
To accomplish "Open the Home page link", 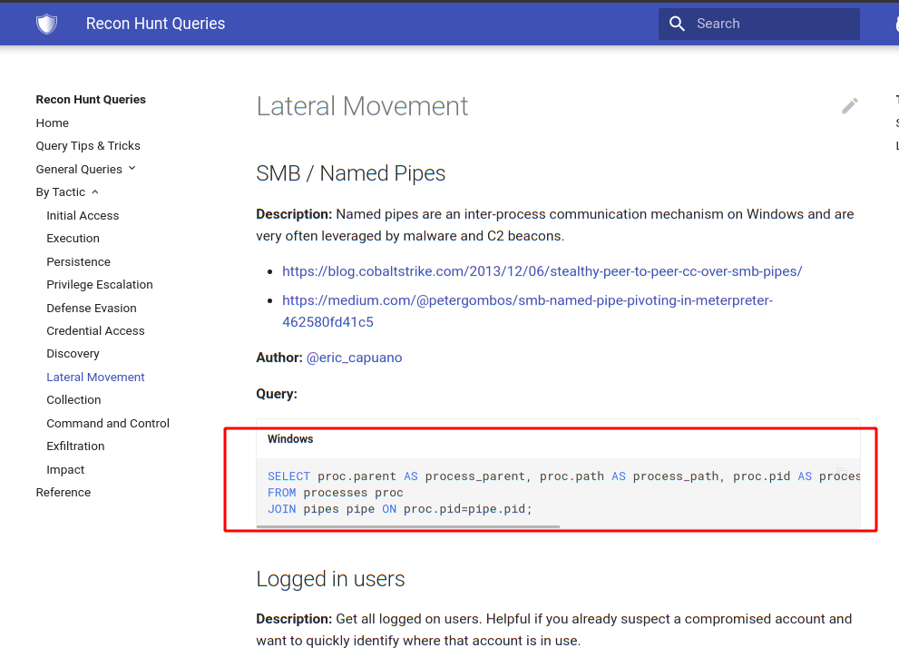I will (53, 123).
